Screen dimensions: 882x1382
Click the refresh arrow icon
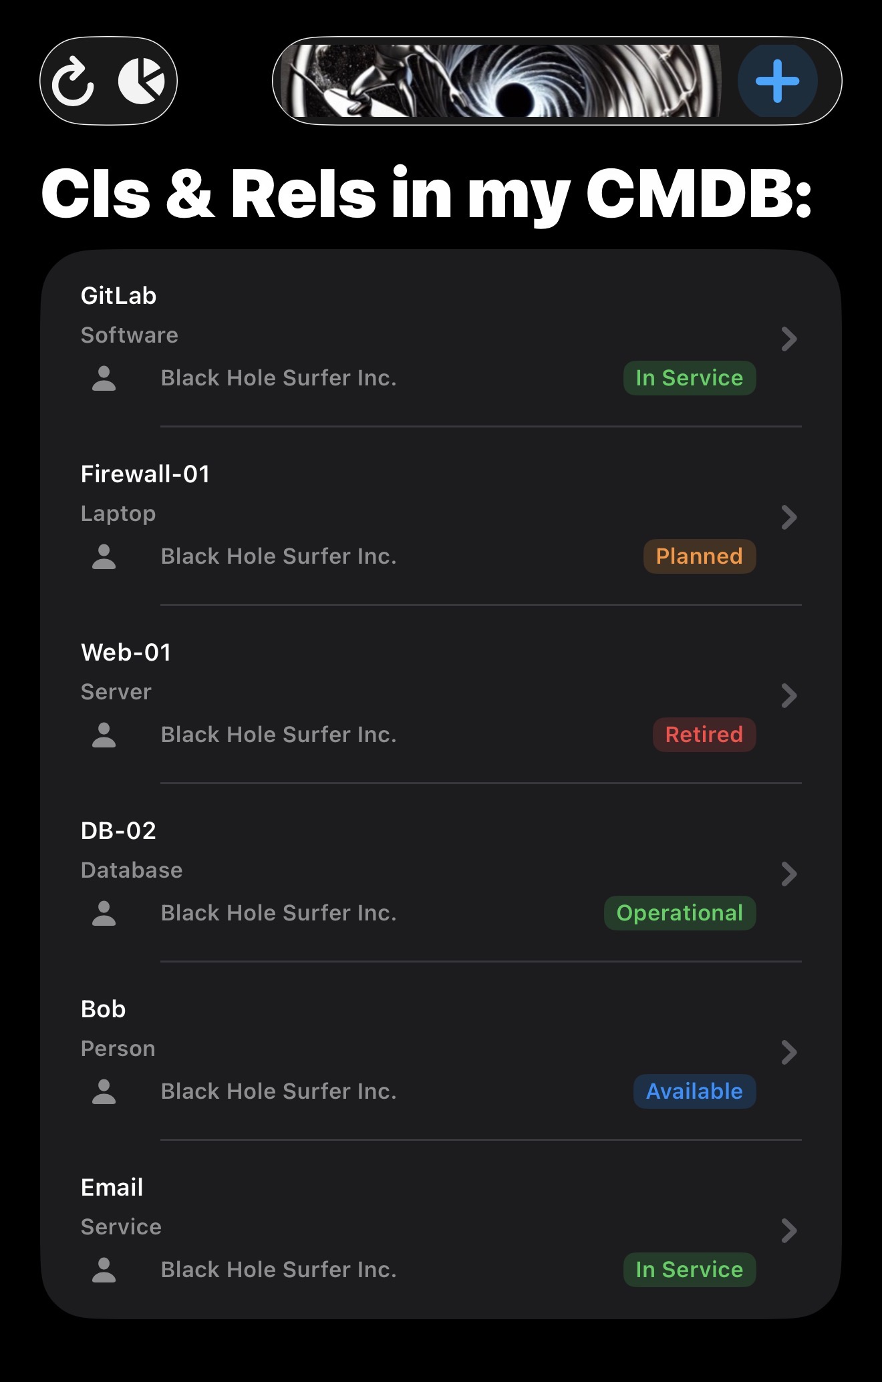[73, 81]
